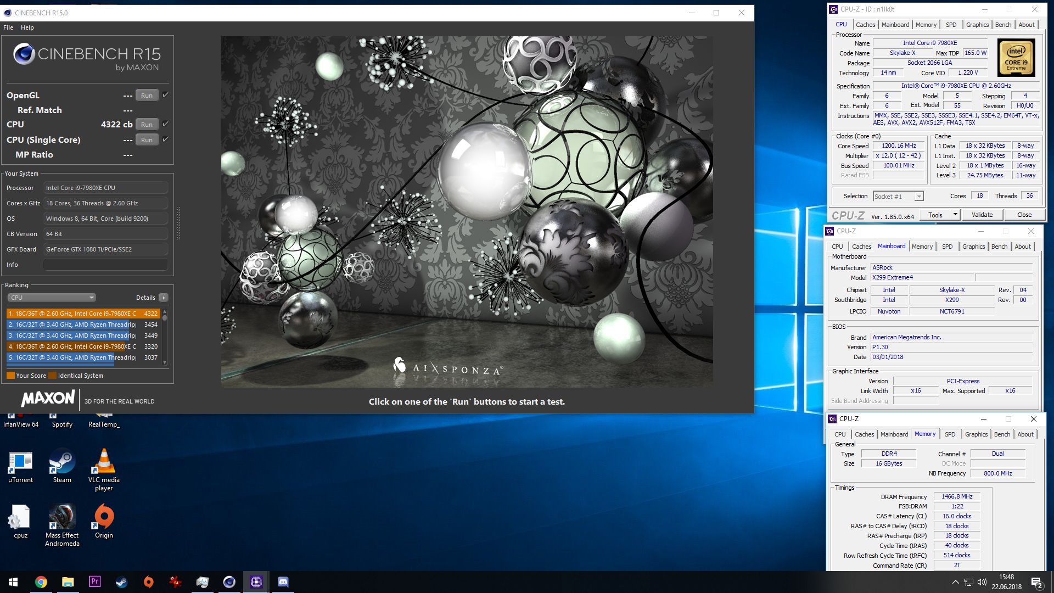This screenshot has height=593, width=1054.
Task: Click the Cinebench R15 logo sphere
Action: 24,54
